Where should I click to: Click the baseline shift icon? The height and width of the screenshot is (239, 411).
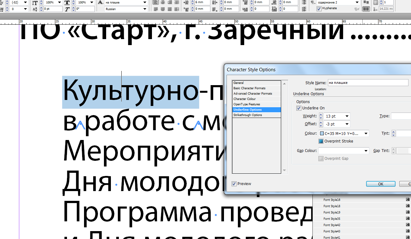[35, 9]
